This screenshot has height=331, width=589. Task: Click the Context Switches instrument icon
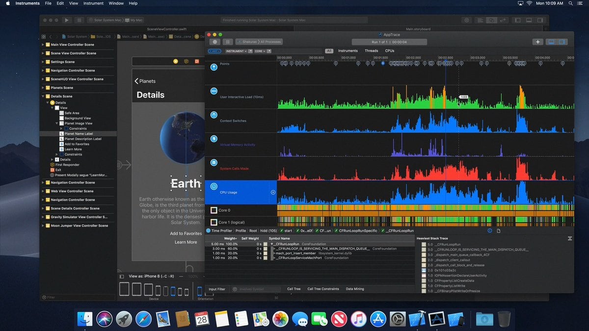(214, 115)
